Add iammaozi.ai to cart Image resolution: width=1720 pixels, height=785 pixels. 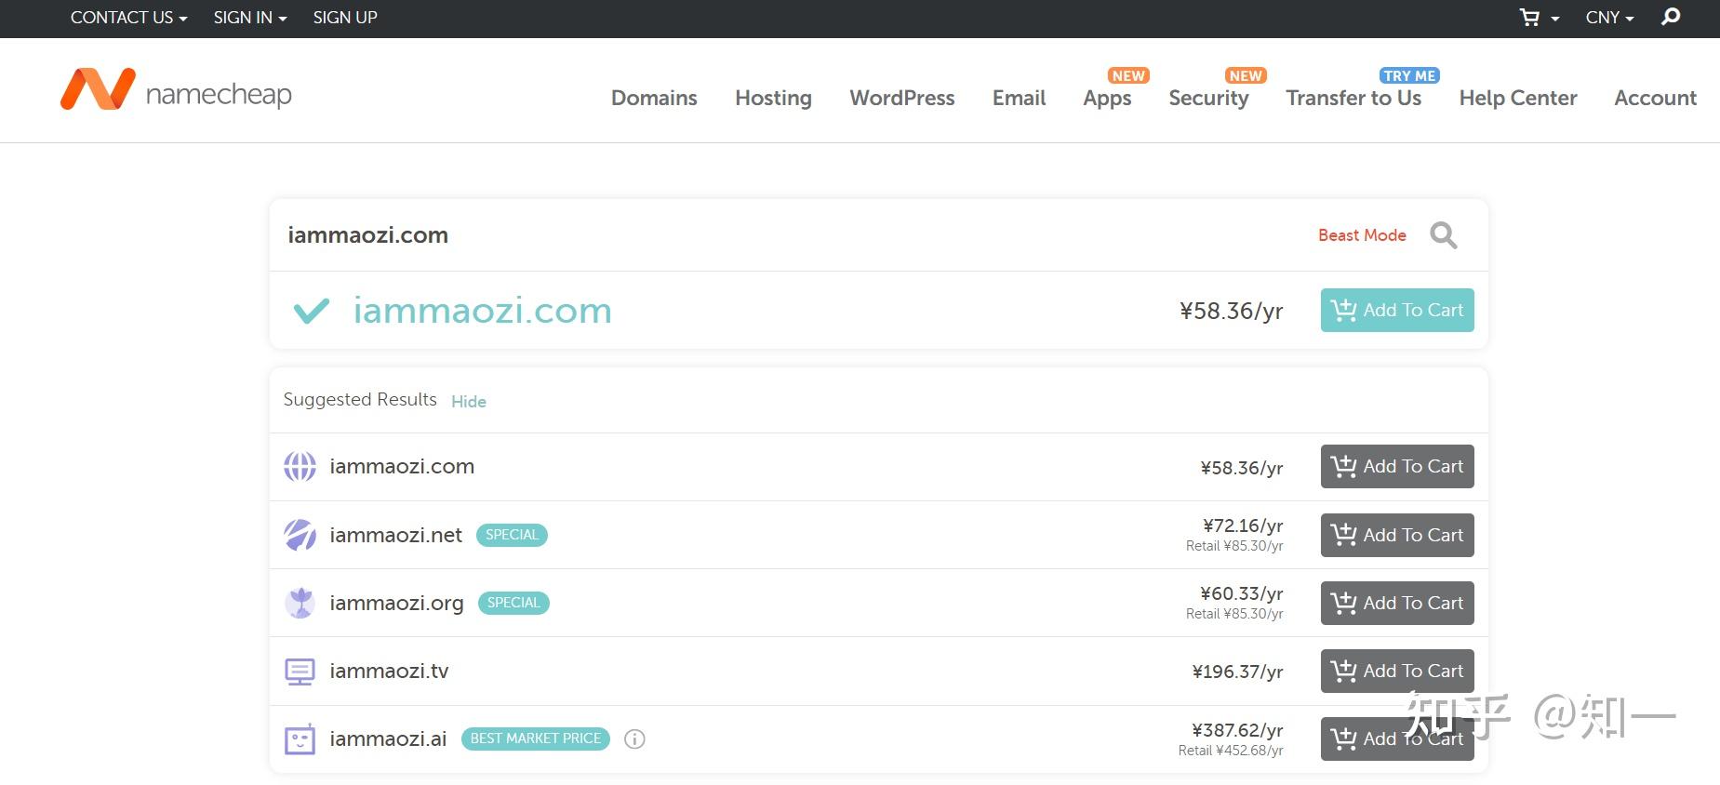pyautogui.click(x=1397, y=739)
